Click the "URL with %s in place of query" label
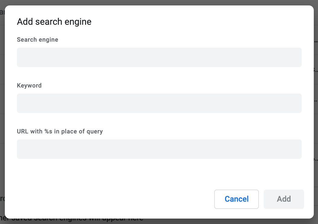Screen dimensions: 318x224 60,131
